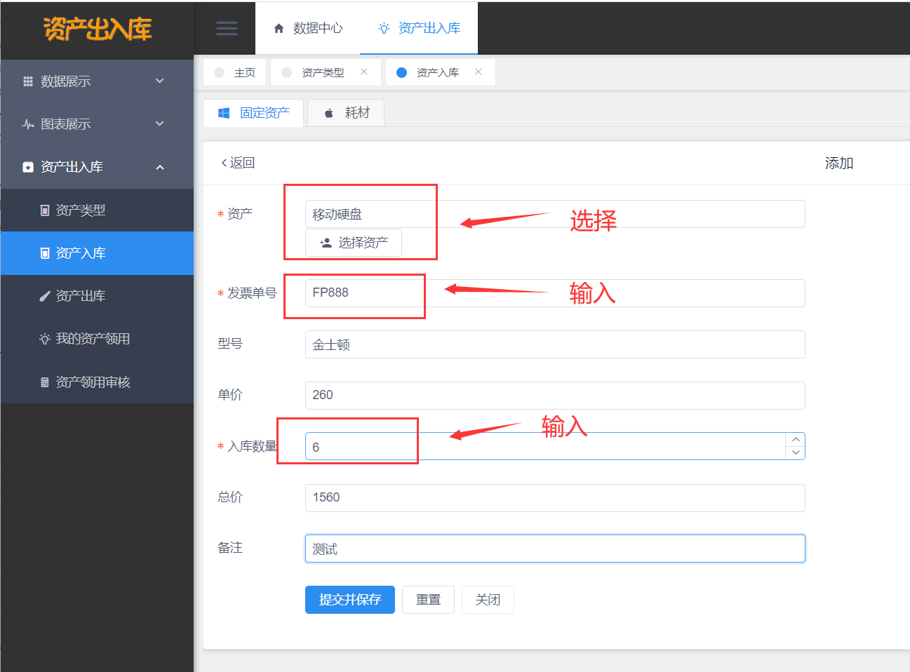
Task: Click the Windows logo icon on 固定资产 tab
Action: point(224,113)
